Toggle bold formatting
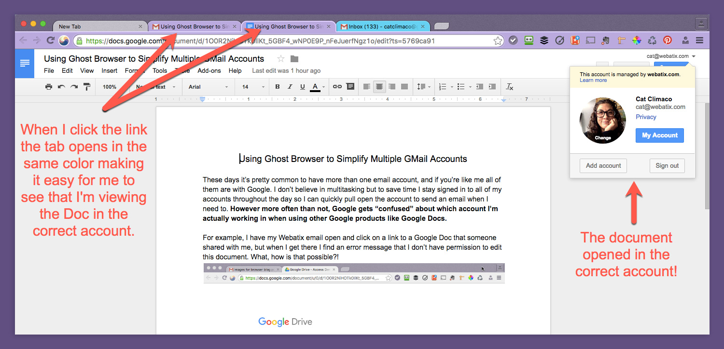 pos(278,87)
